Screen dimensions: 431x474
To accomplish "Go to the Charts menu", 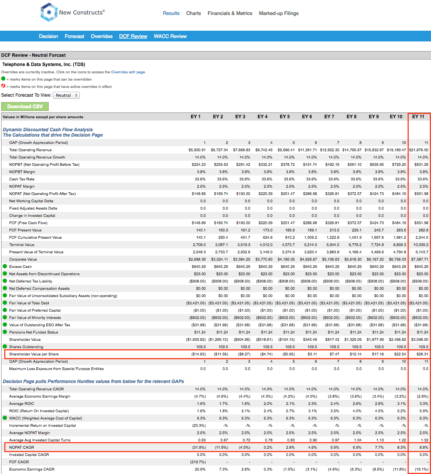I will pos(193,13).
